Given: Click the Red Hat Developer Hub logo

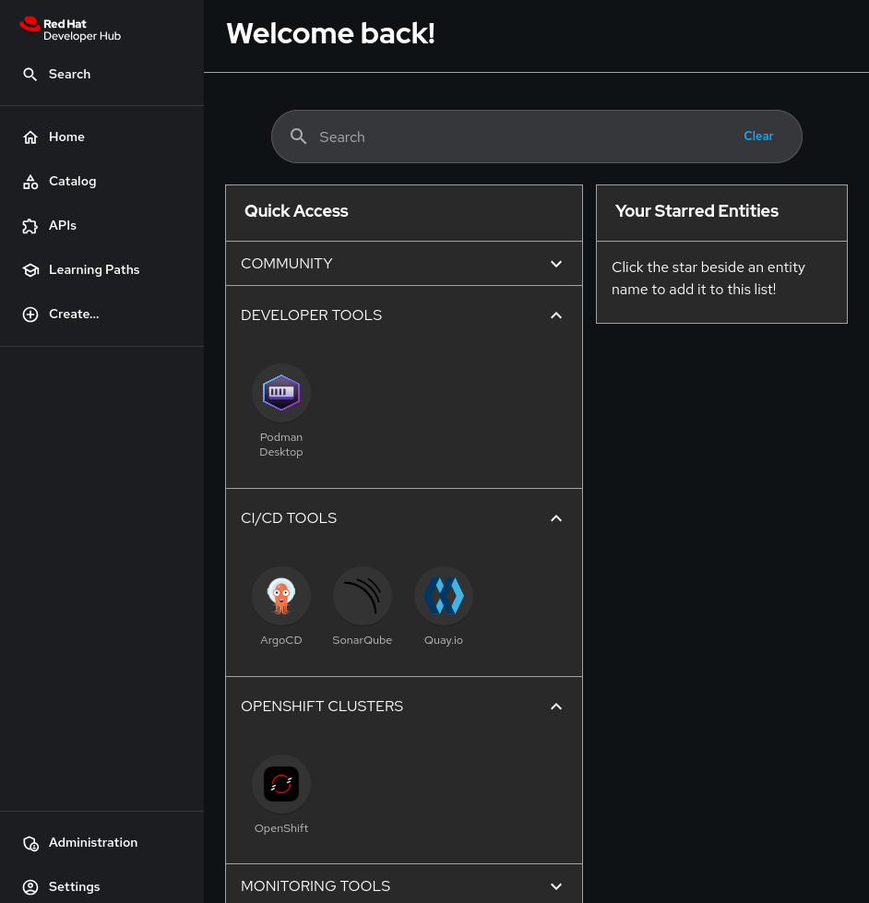Looking at the screenshot, I should click(x=70, y=29).
